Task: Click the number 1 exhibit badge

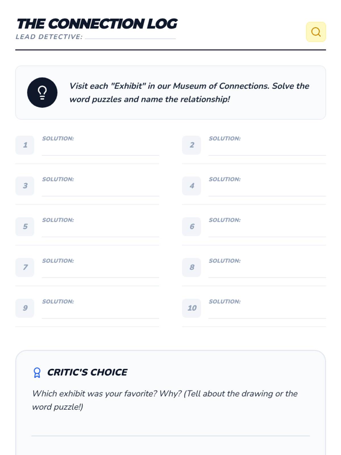Action: 25,145
